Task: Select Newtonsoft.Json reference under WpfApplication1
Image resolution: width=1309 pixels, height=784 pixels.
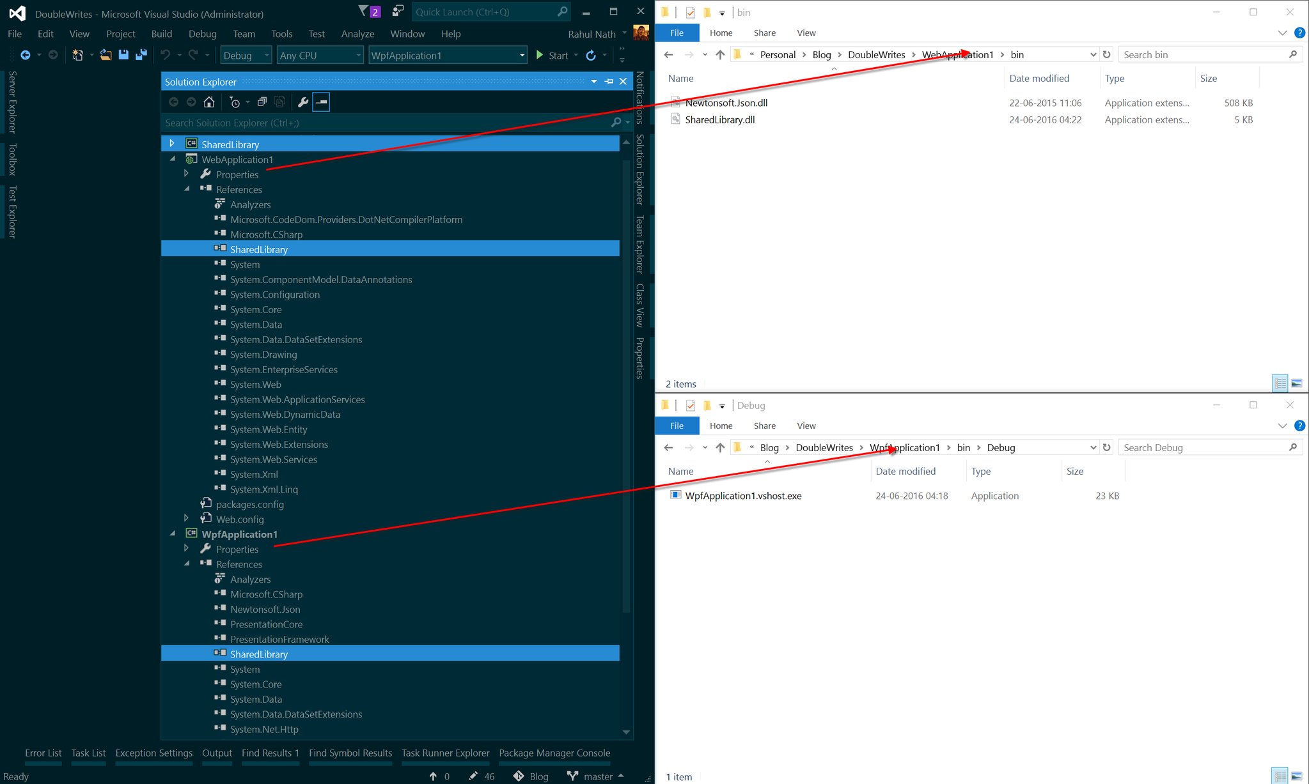Action: pyautogui.click(x=265, y=609)
